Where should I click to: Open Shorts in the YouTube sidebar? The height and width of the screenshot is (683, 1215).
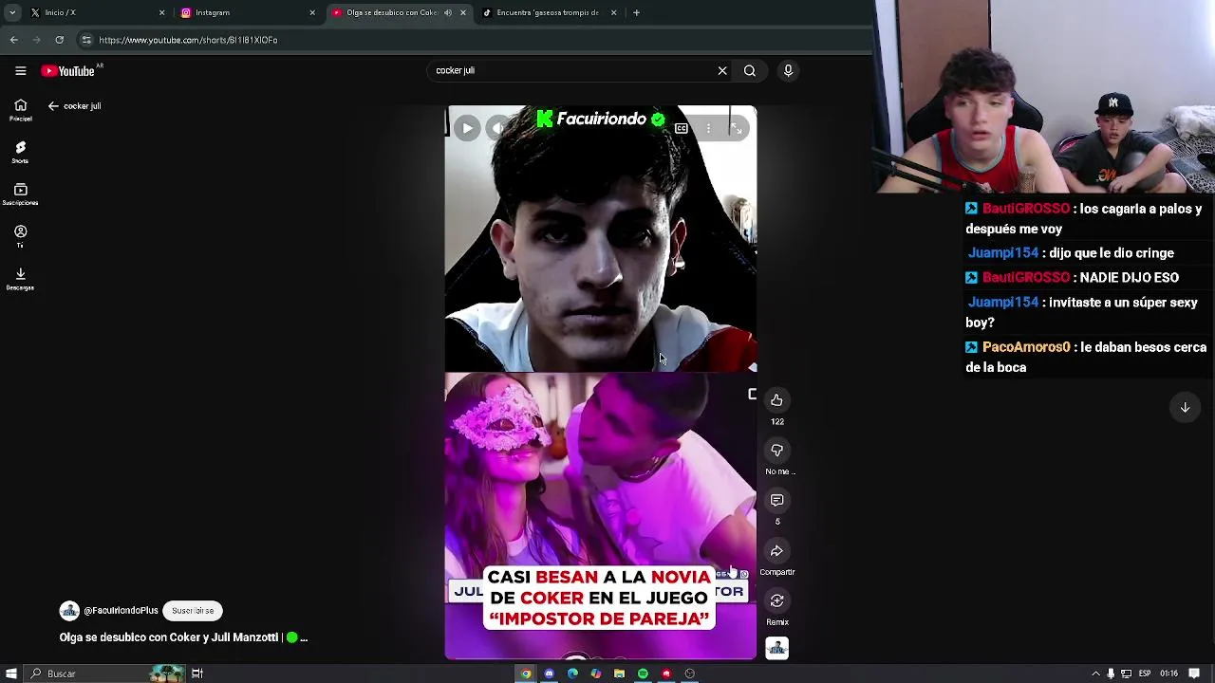[20, 152]
